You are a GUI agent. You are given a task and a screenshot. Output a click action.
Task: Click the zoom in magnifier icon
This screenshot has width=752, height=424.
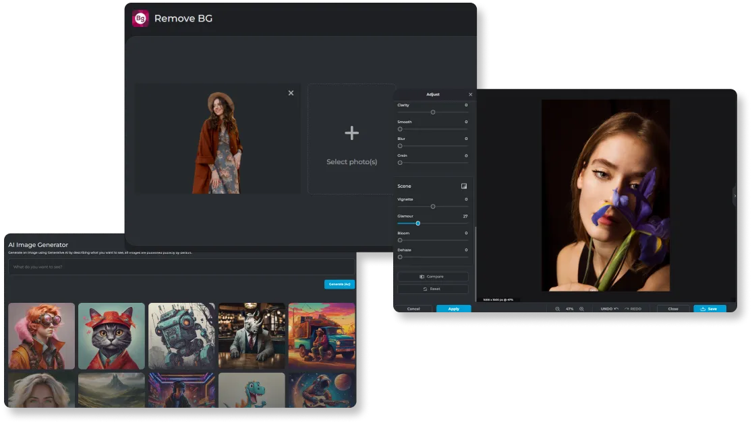[581, 309]
